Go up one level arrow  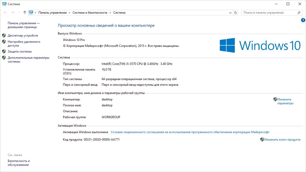coord(25,12)
